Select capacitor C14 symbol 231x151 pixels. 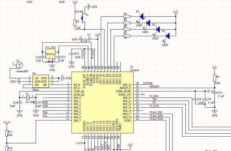coord(215,92)
